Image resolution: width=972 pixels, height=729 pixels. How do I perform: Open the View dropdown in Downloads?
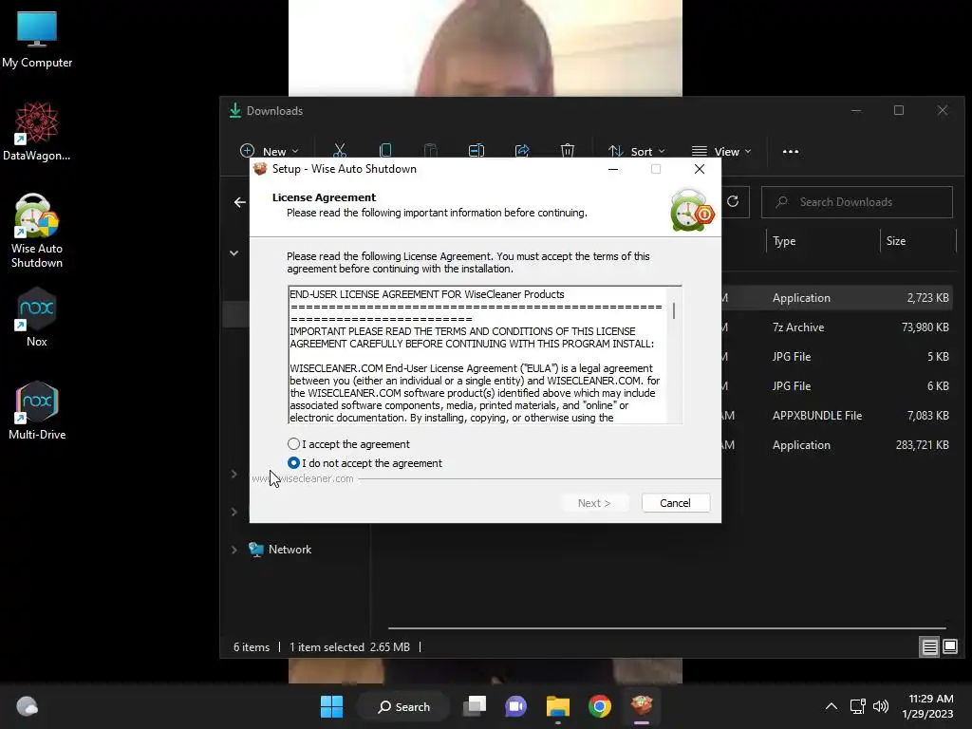(721, 151)
